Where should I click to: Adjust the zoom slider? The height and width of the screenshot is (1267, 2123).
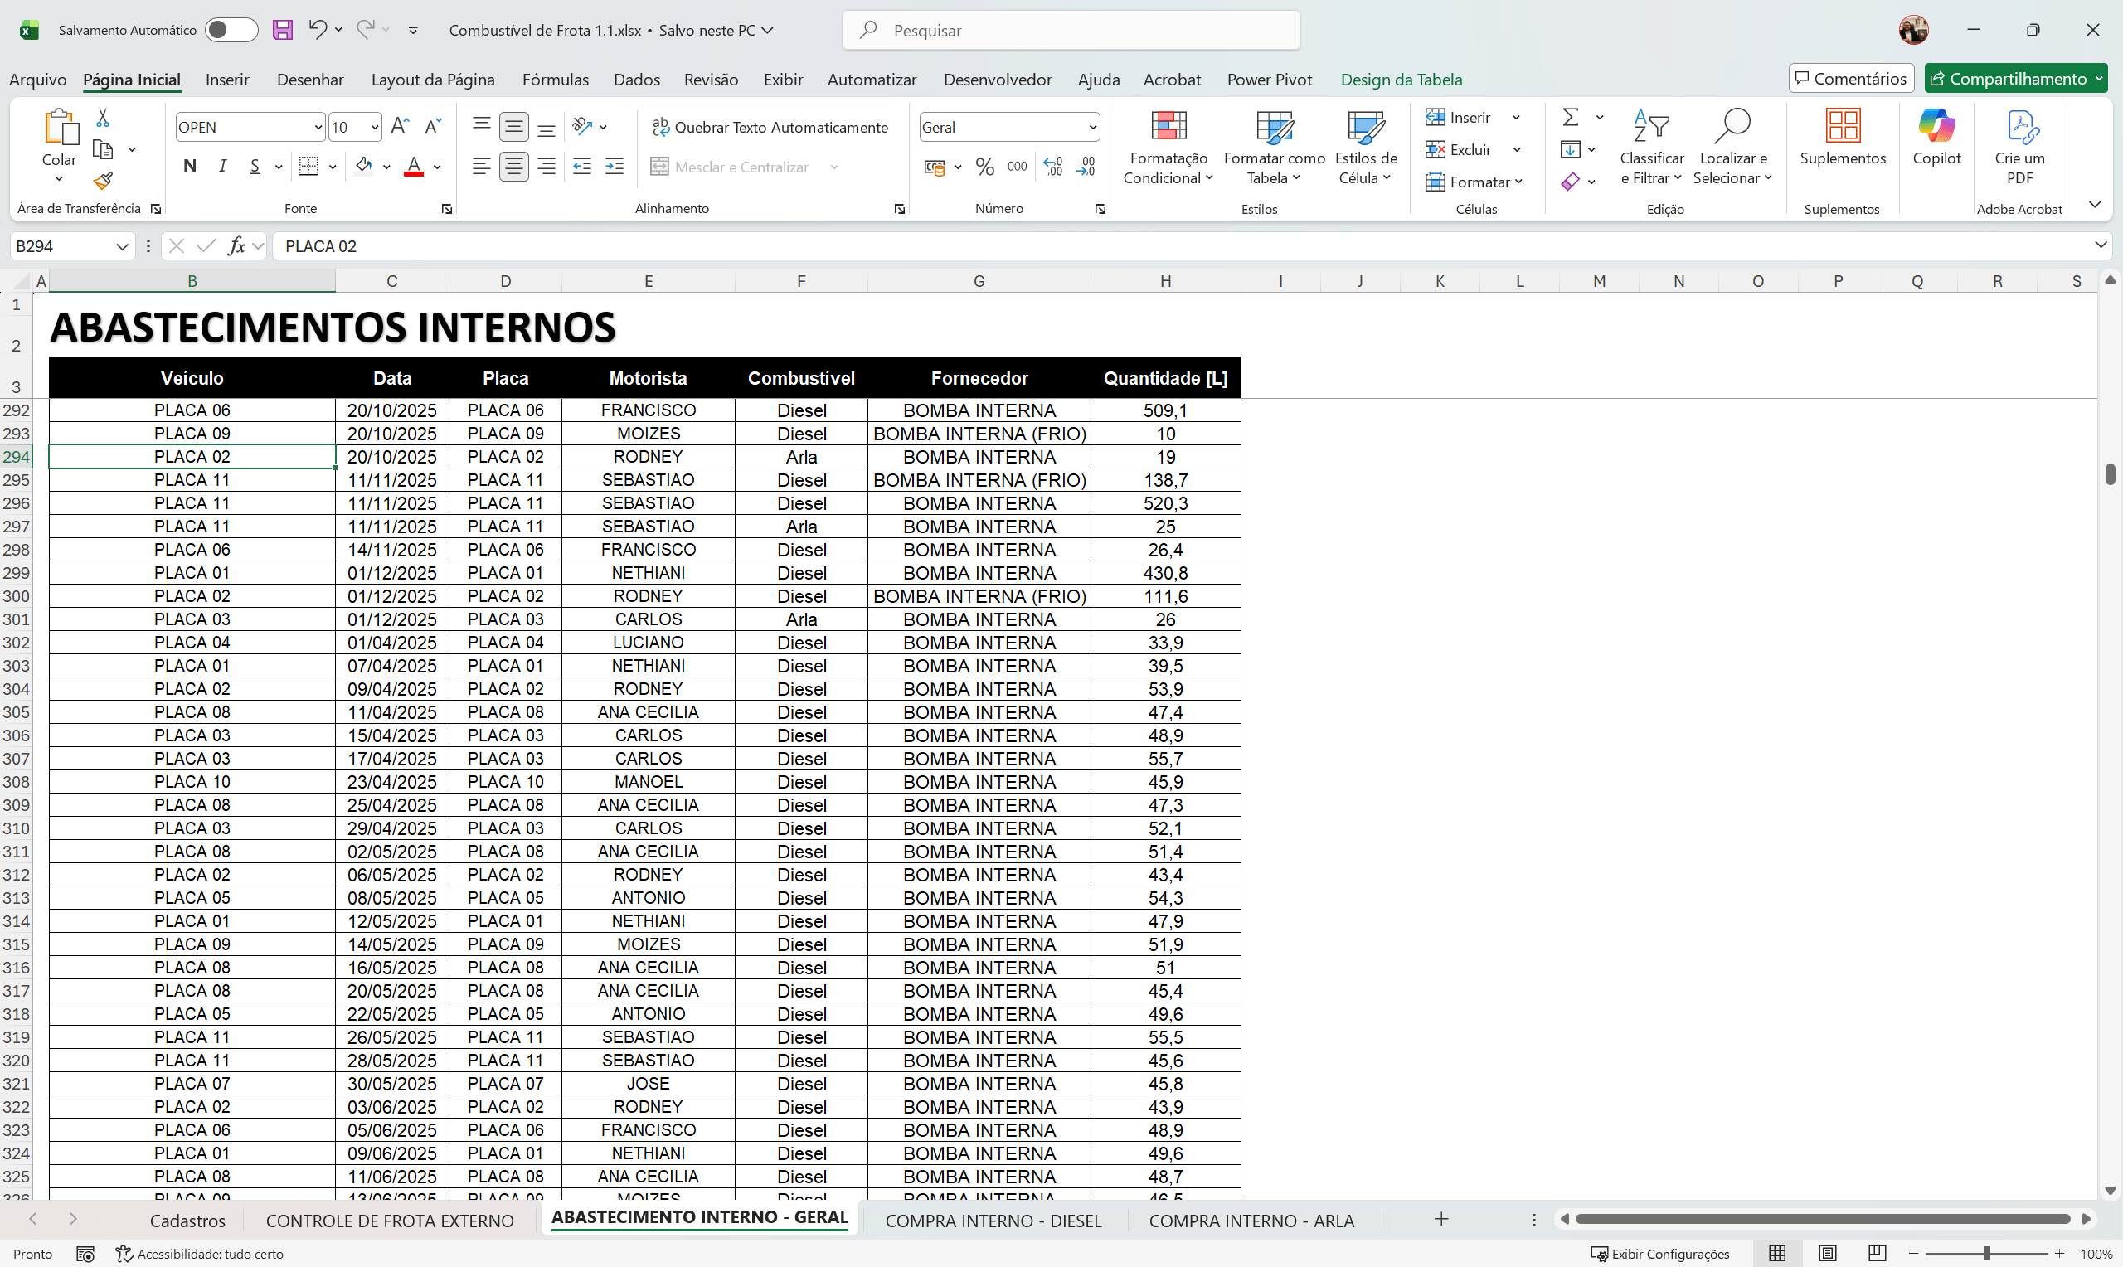point(1989,1254)
